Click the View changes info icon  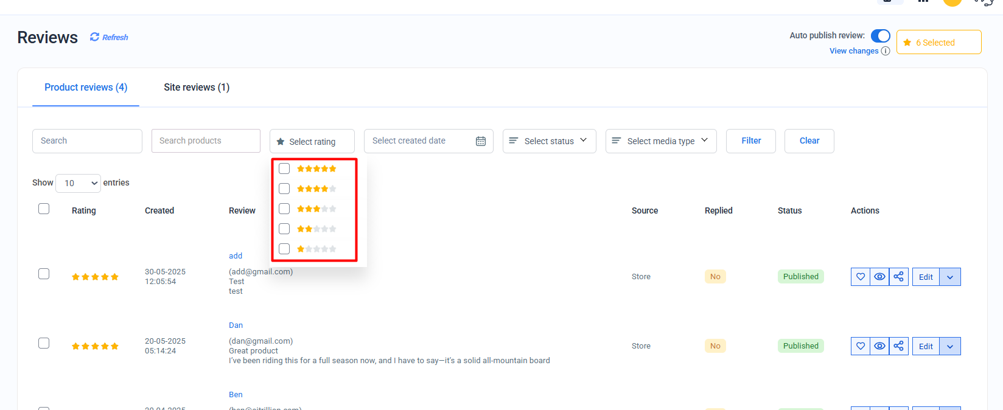tap(886, 51)
